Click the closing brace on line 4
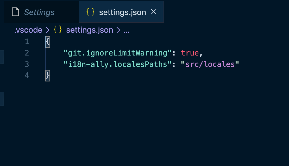Viewport: 289px width, 166px height. 47,75
